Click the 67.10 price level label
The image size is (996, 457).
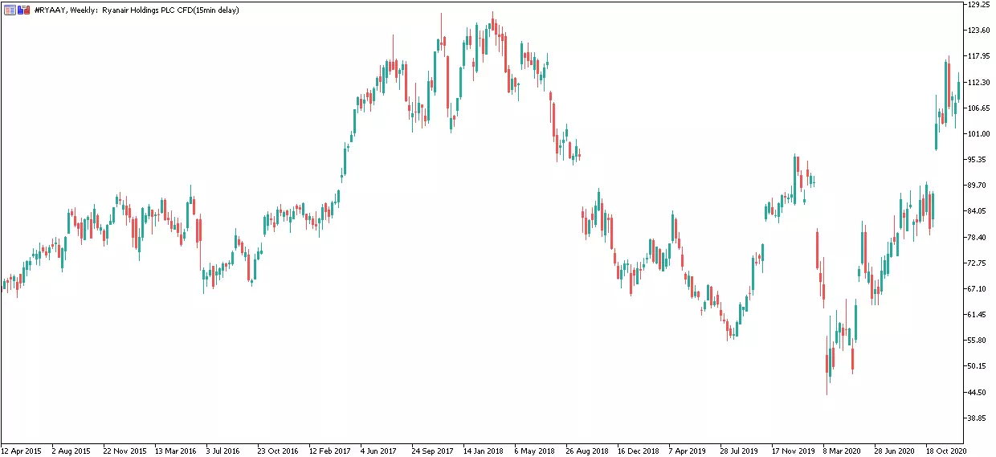979,289
